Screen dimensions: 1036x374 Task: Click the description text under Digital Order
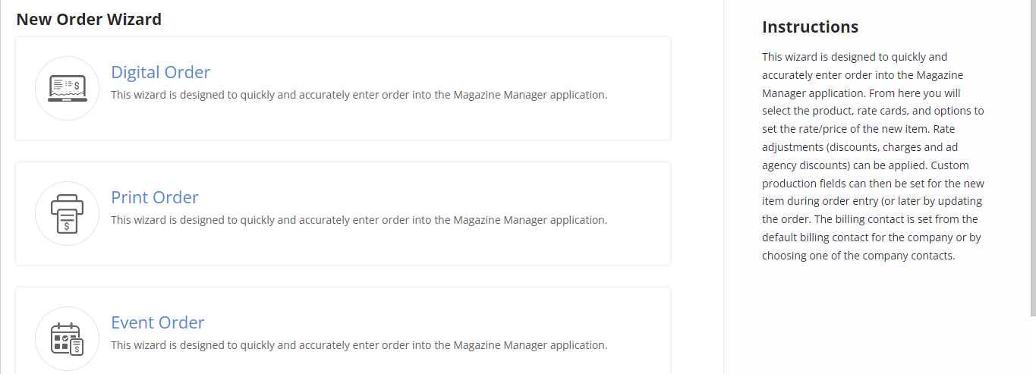359,95
